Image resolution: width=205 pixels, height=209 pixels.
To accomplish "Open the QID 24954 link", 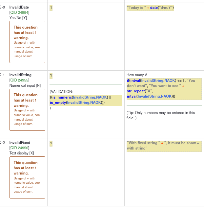I will [x=19, y=12].
